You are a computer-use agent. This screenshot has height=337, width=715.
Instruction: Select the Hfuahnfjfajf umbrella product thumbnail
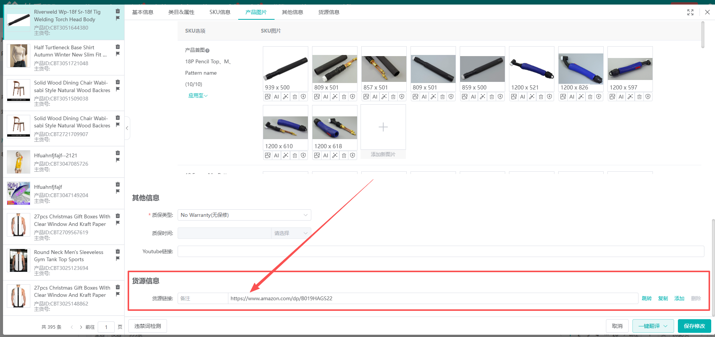tap(19, 193)
